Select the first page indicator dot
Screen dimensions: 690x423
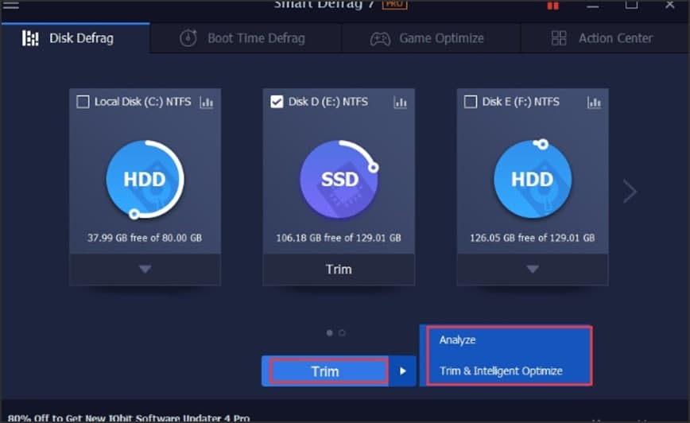pos(330,333)
